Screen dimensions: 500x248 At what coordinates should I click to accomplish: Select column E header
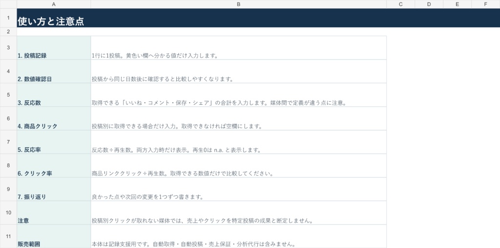[457, 4]
